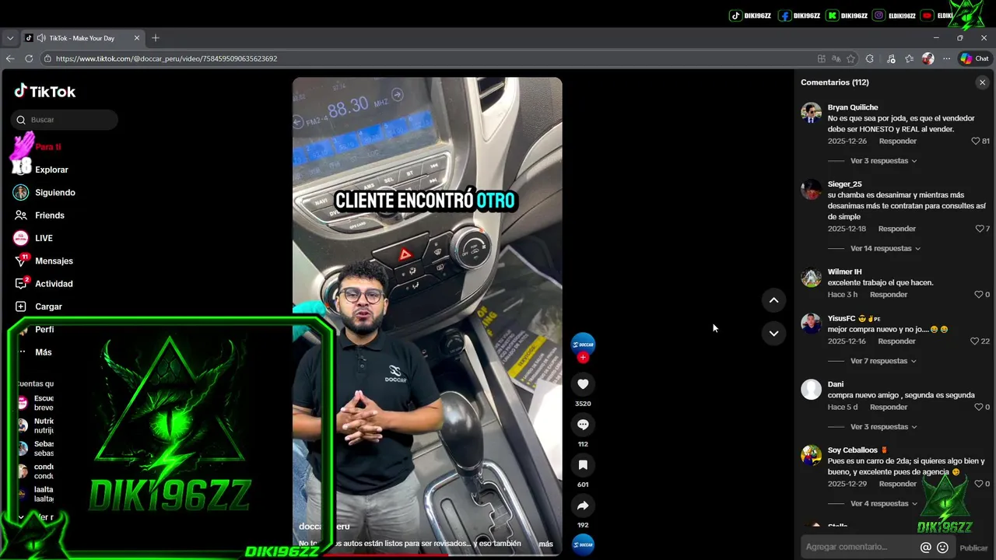Image resolution: width=996 pixels, height=560 pixels.
Task: Open the tab search dropdown arrow
Action: click(x=10, y=37)
